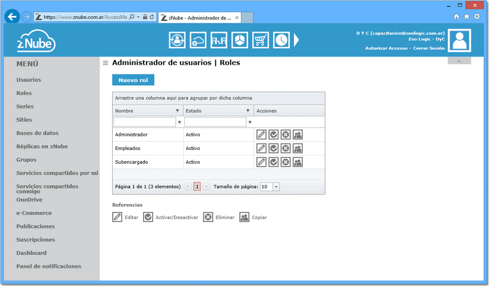Edit the Empleados role
Screen dimensions: 490x287
261,148
